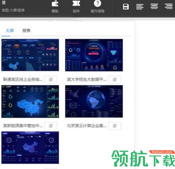Viewport: 175px width, 169px height.
Task: Apply left alignment
Action: pos(140,7)
